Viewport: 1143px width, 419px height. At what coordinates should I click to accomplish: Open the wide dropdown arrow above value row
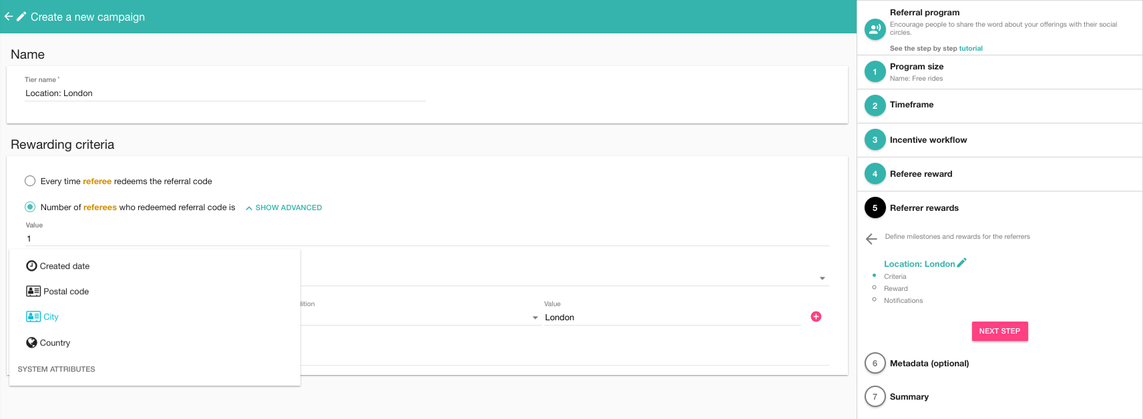(822, 278)
